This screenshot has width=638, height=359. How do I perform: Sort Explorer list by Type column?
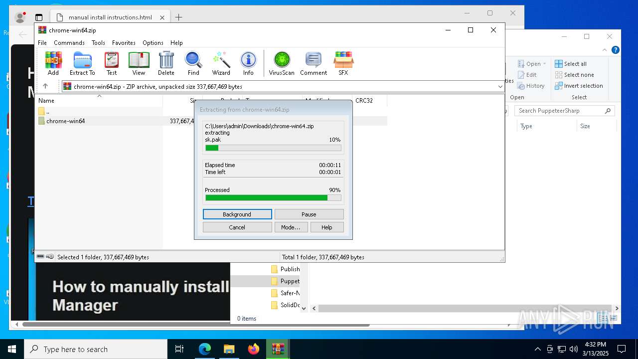point(546,126)
